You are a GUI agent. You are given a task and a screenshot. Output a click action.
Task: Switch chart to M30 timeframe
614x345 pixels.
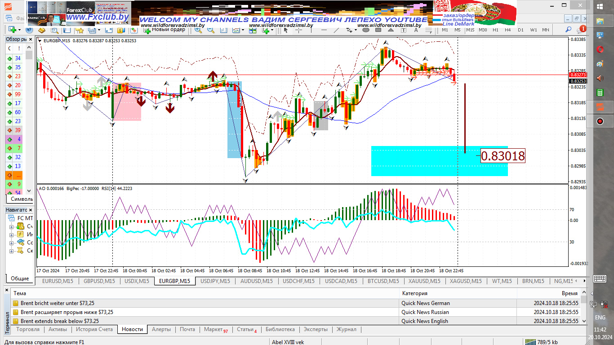point(483,30)
